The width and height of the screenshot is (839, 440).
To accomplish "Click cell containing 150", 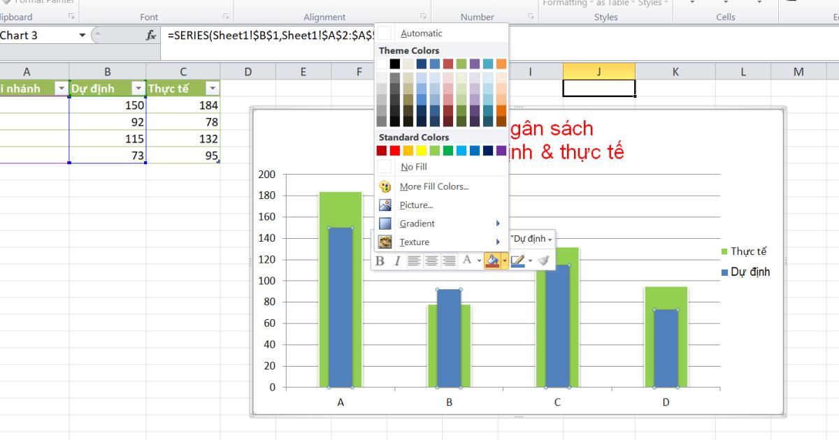I will (x=108, y=105).
